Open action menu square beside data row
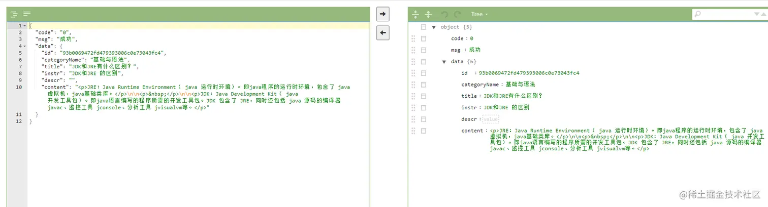 click(424, 62)
